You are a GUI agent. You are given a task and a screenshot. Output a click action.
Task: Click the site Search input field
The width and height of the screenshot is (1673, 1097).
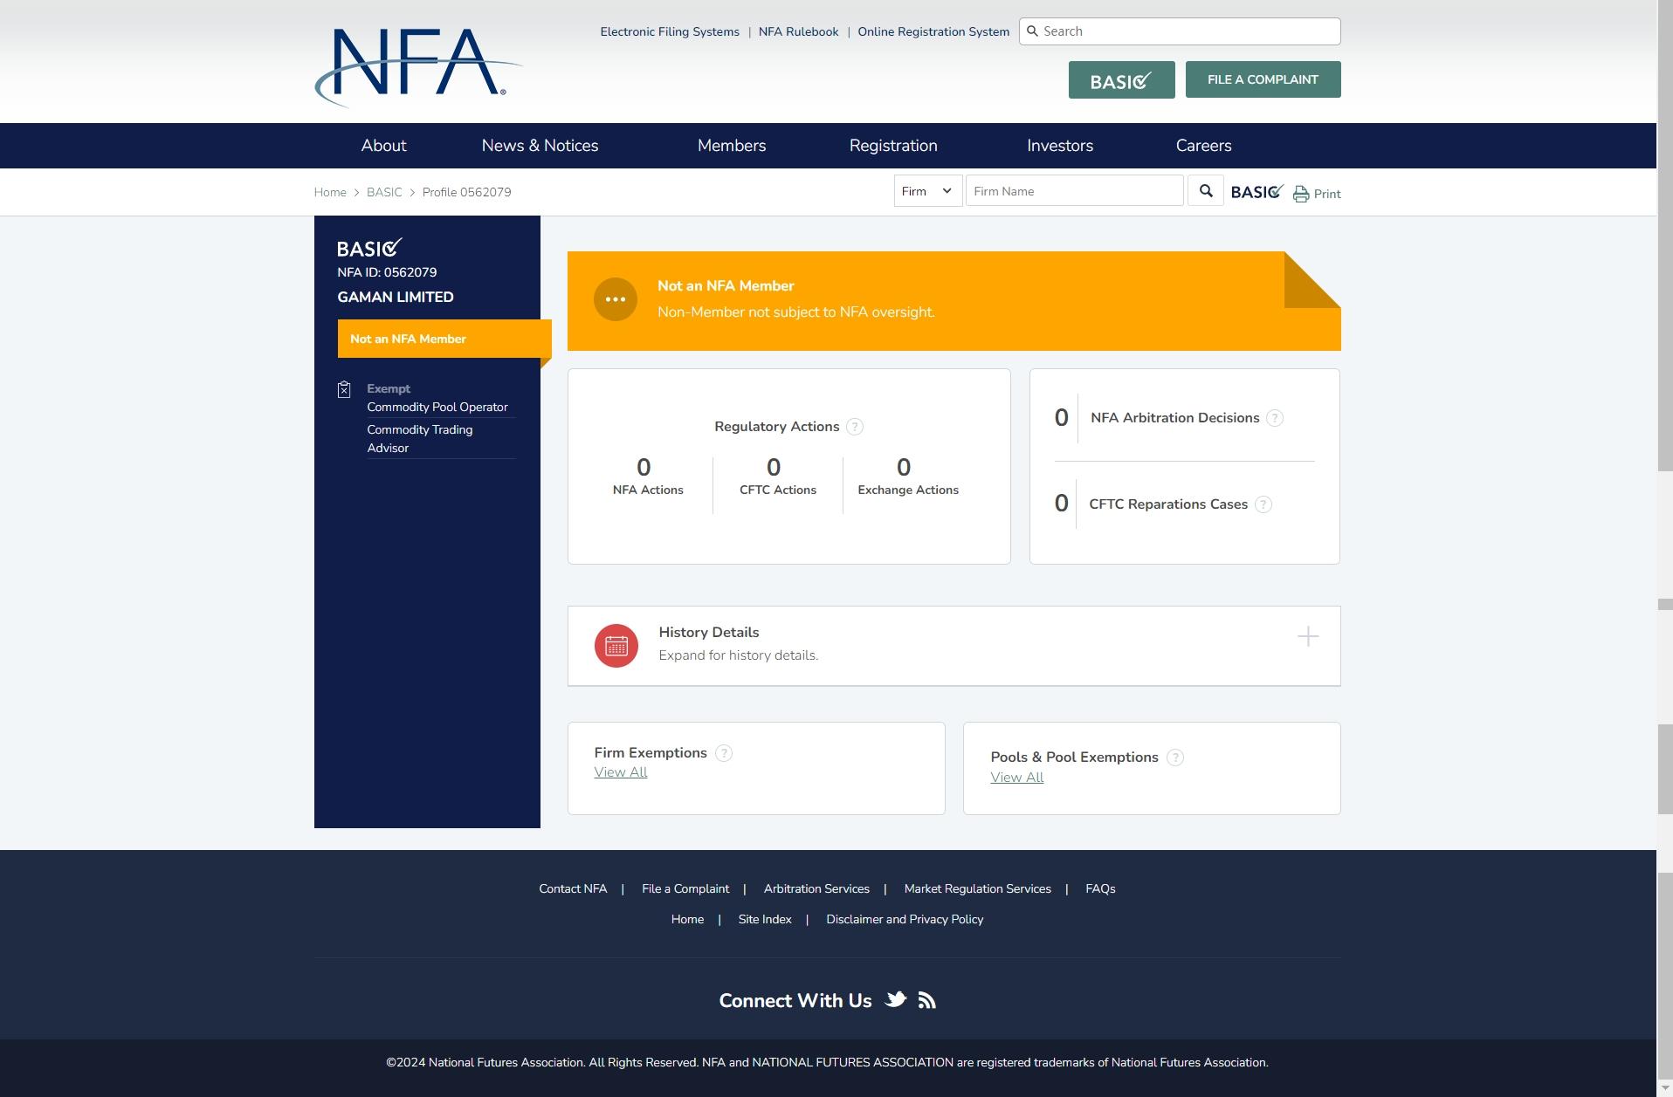(x=1180, y=31)
